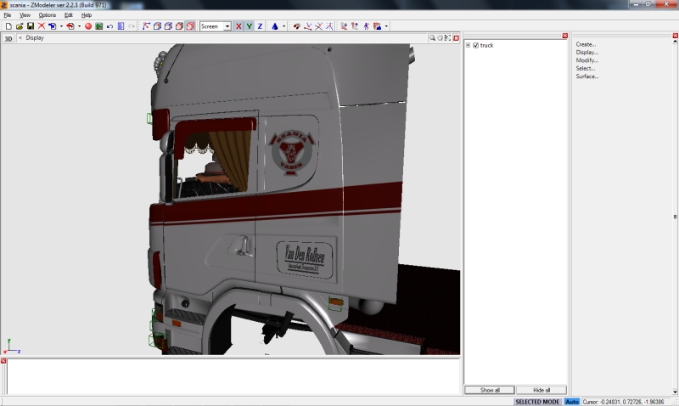
Task: Click the Open folder toolbar icon
Action: pos(19,26)
